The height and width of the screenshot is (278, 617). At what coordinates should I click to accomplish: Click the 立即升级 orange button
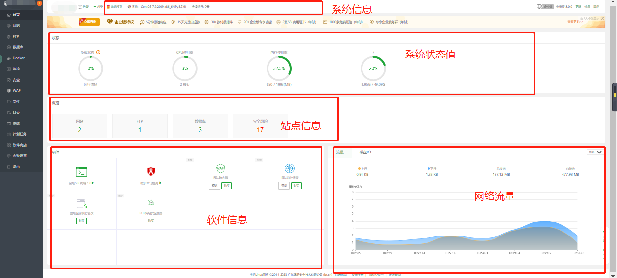(88, 22)
